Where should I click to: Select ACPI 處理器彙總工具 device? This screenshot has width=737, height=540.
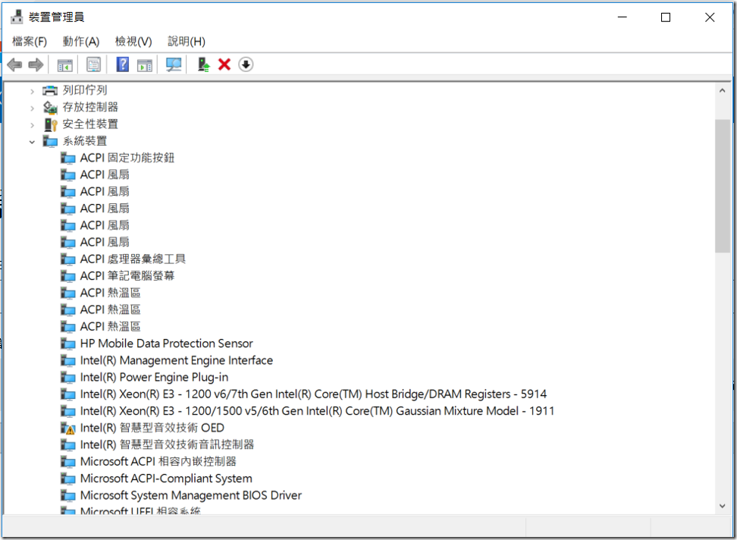(133, 259)
